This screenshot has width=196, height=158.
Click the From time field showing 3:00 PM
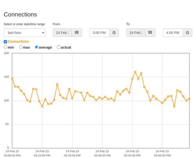tap(100, 33)
